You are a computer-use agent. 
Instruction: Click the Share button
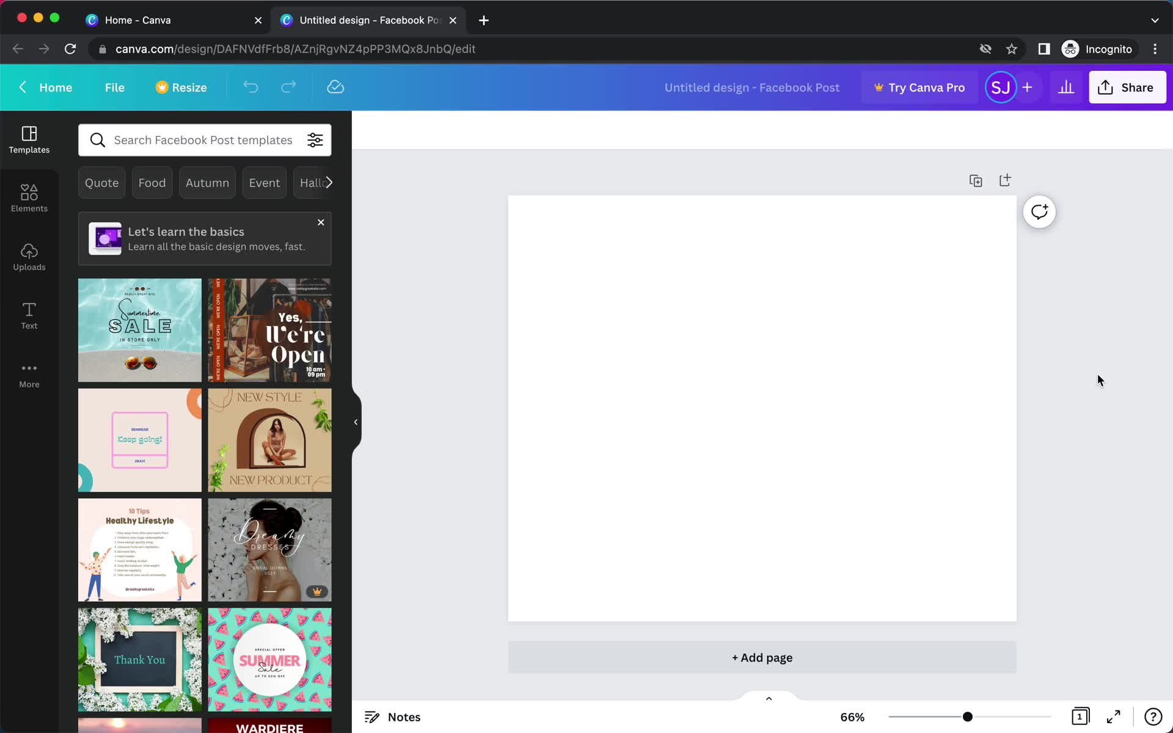tap(1127, 87)
